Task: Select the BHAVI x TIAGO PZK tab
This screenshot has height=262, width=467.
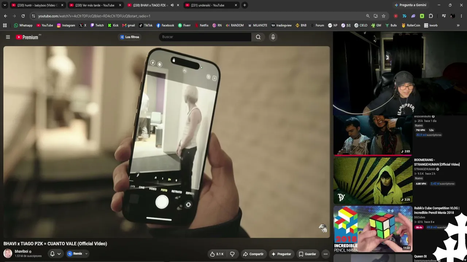Action: pos(150,5)
